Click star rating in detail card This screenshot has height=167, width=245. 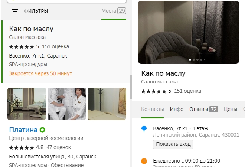pos(154,91)
